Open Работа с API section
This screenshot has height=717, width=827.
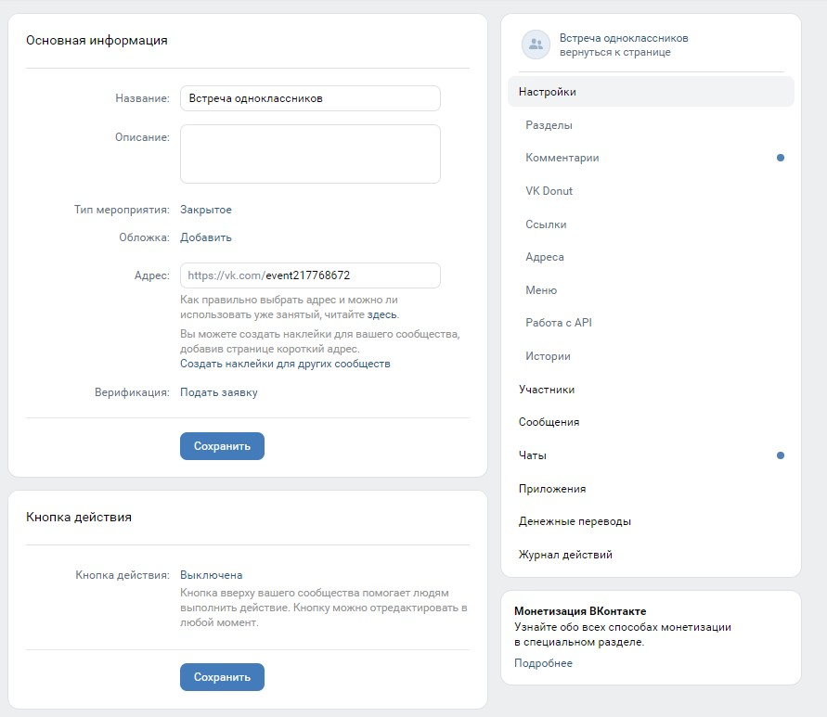(x=559, y=323)
